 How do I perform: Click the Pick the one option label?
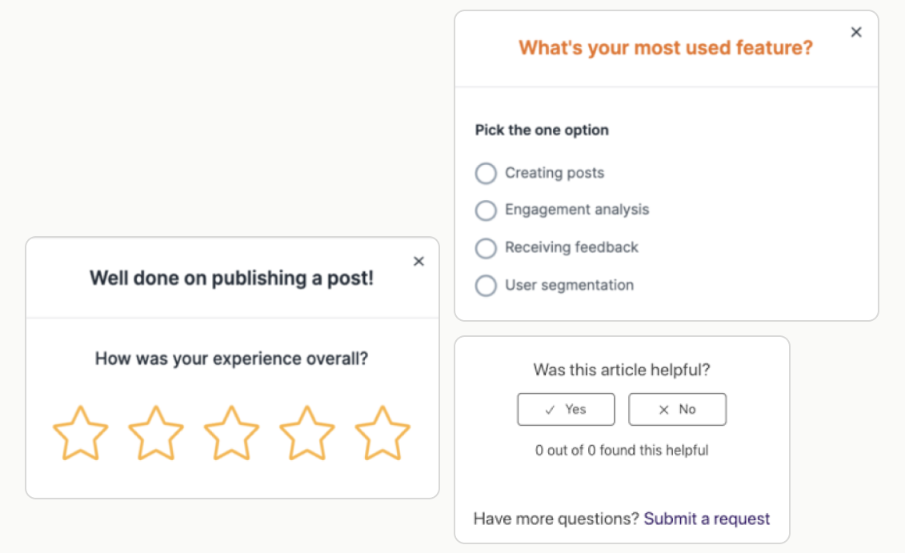pyautogui.click(x=539, y=130)
